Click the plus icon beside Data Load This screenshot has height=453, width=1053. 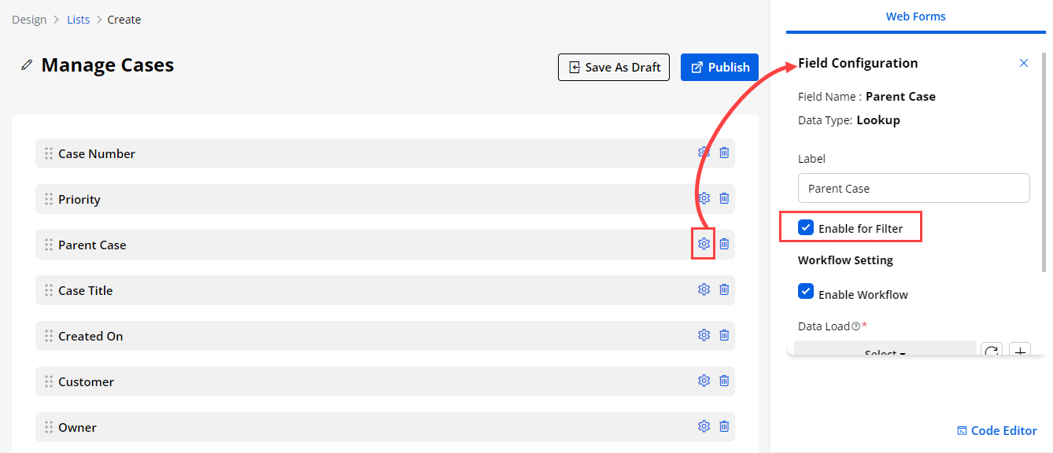pyautogui.click(x=1020, y=352)
